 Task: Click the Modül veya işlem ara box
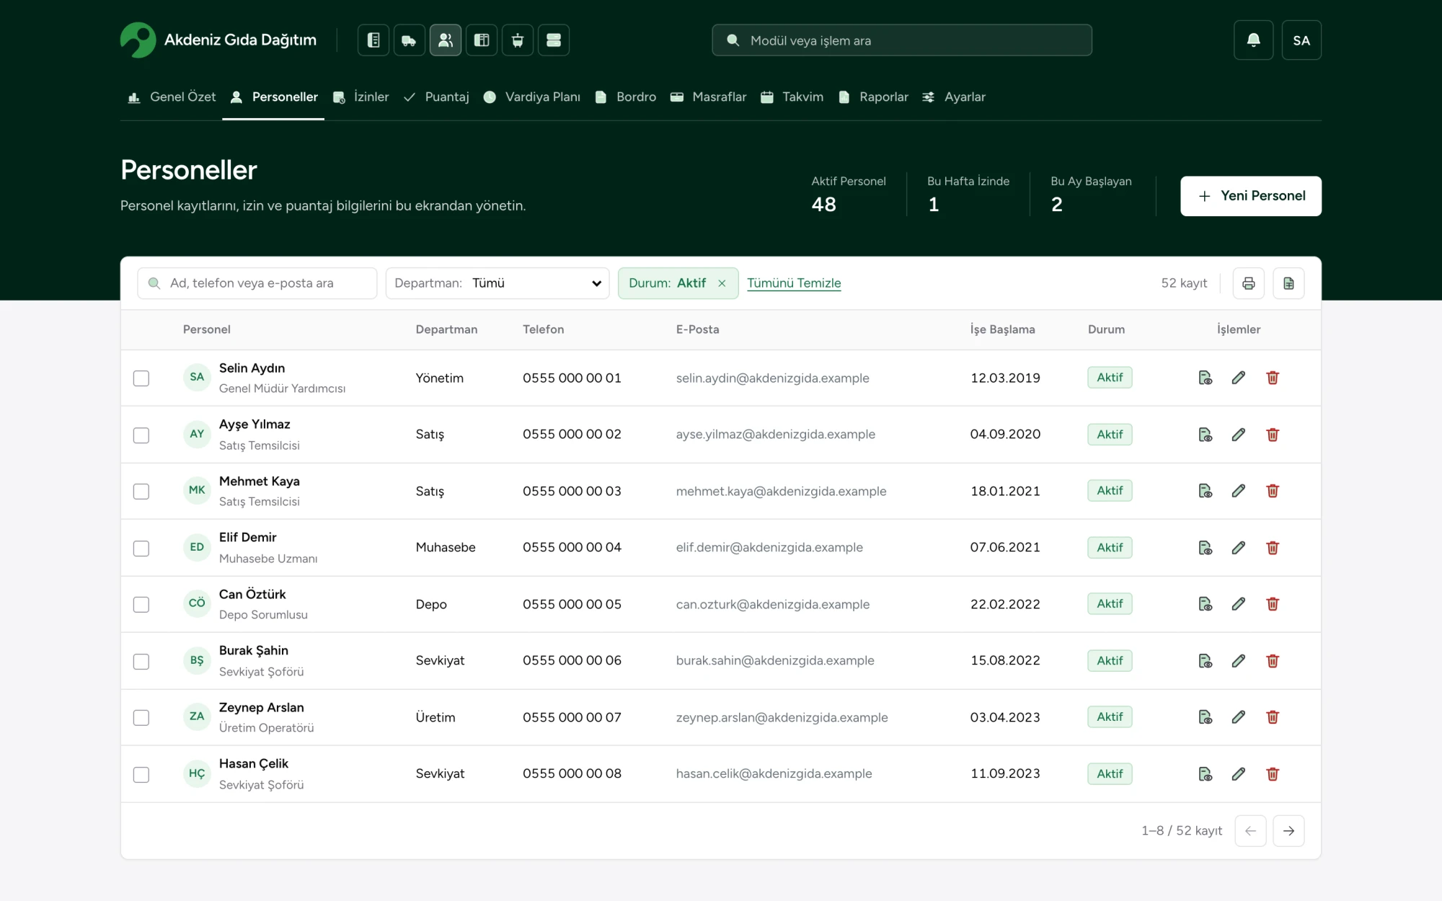click(x=902, y=40)
